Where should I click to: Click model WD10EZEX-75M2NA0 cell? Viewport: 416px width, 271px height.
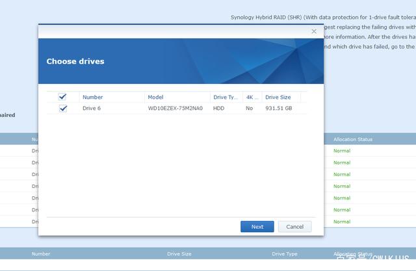(175, 109)
